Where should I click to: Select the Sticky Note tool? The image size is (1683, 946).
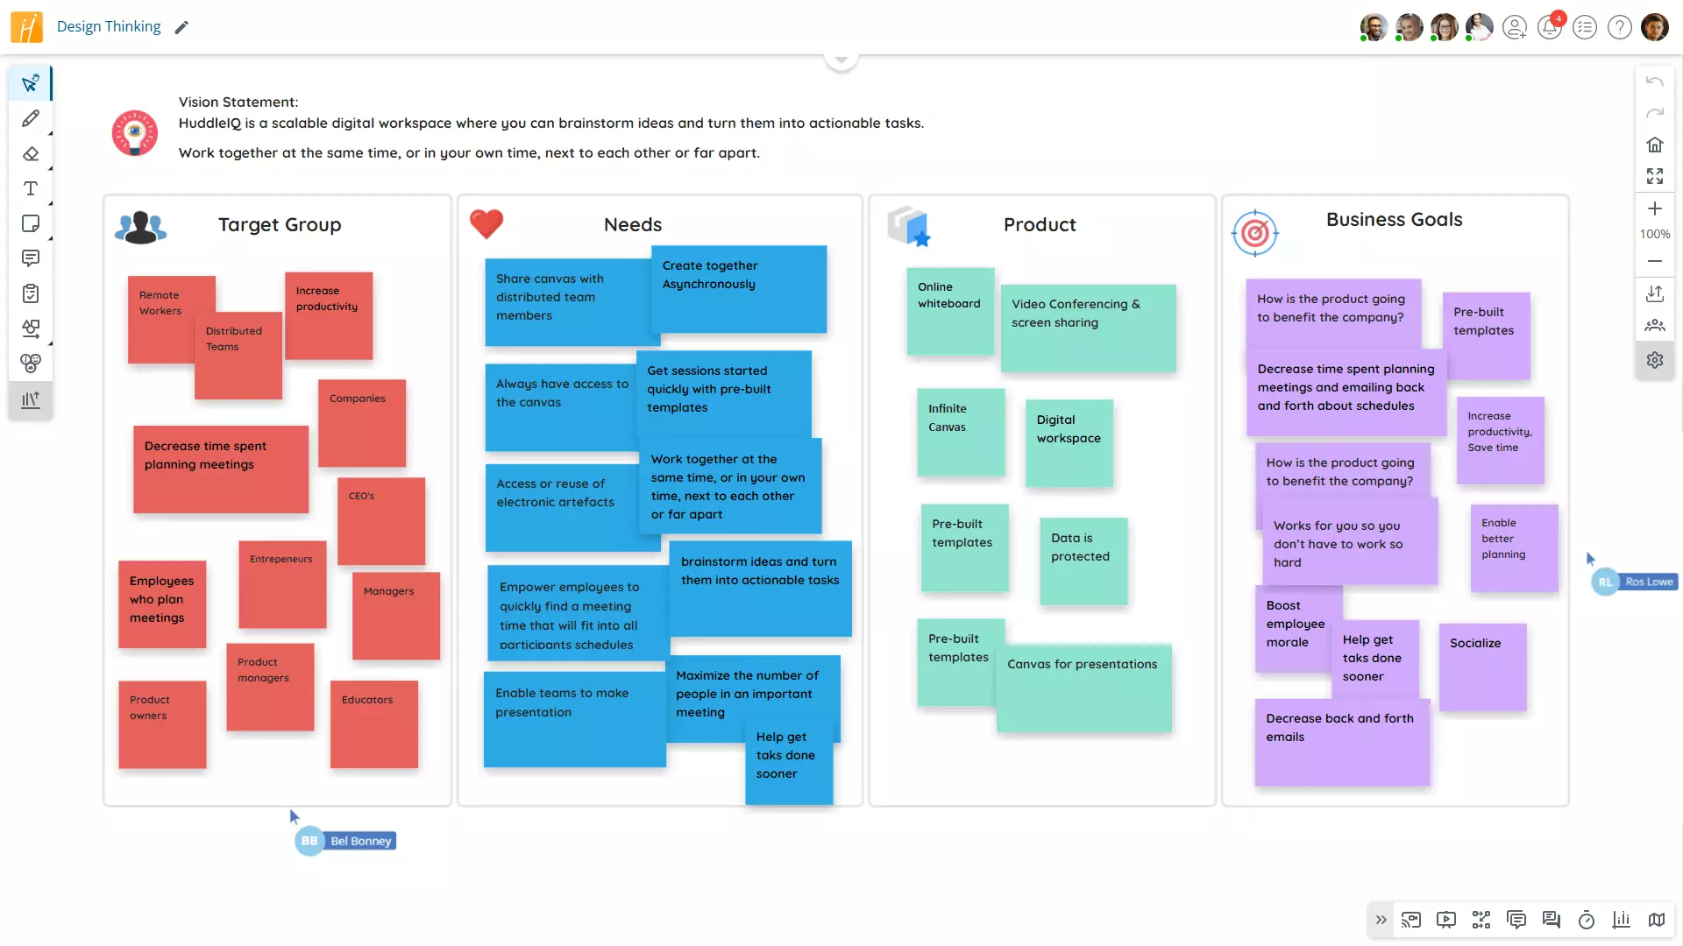[x=31, y=223]
